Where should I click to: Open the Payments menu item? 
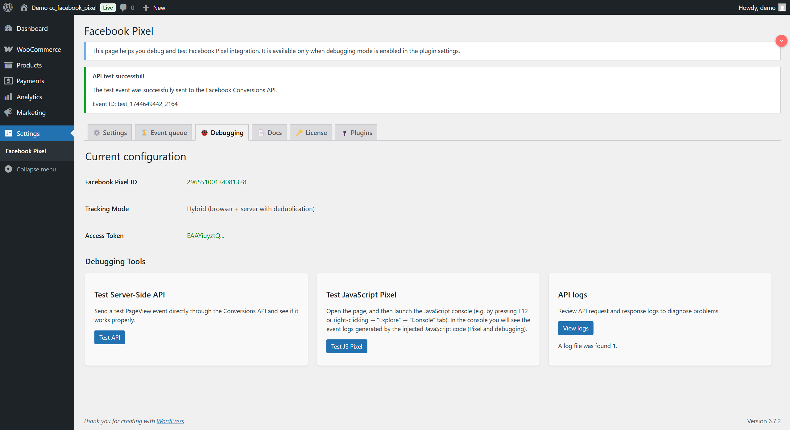tap(30, 81)
